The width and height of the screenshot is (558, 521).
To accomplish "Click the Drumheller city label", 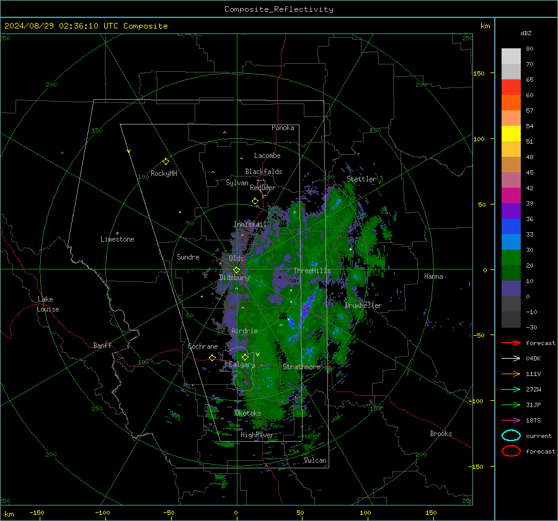I will [x=363, y=305].
